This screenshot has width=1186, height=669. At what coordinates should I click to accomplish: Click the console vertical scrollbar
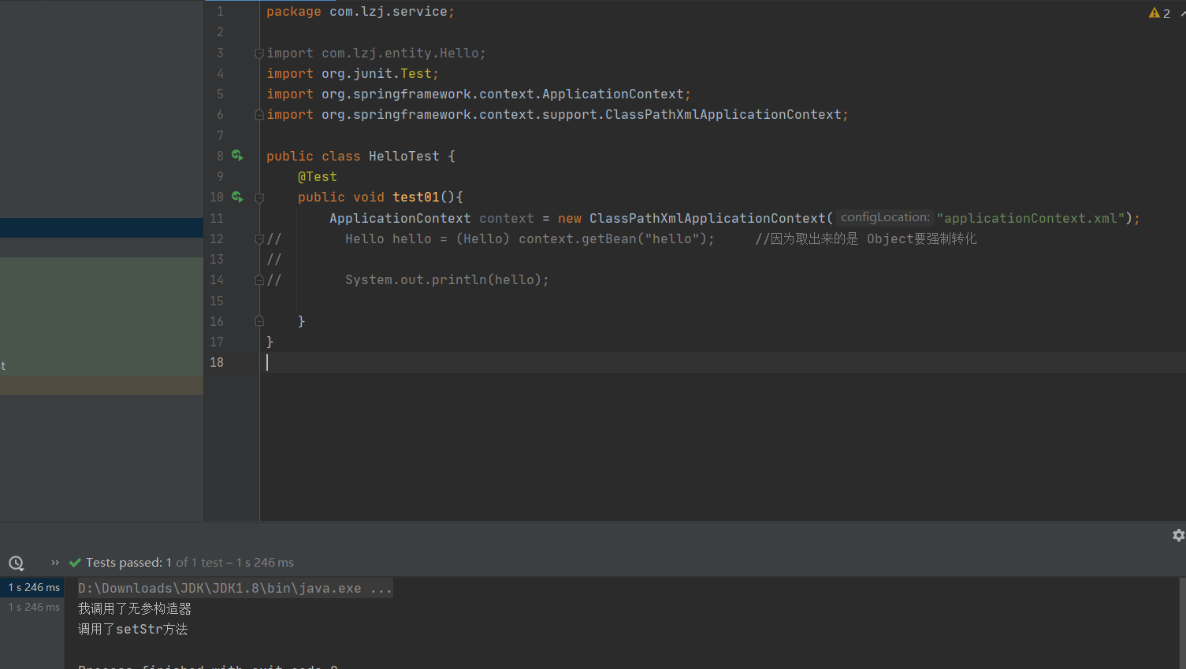pyautogui.click(x=1182, y=623)
